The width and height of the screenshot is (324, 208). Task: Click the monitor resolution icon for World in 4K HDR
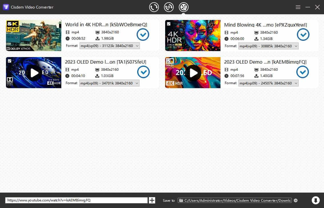coord(98,32)
